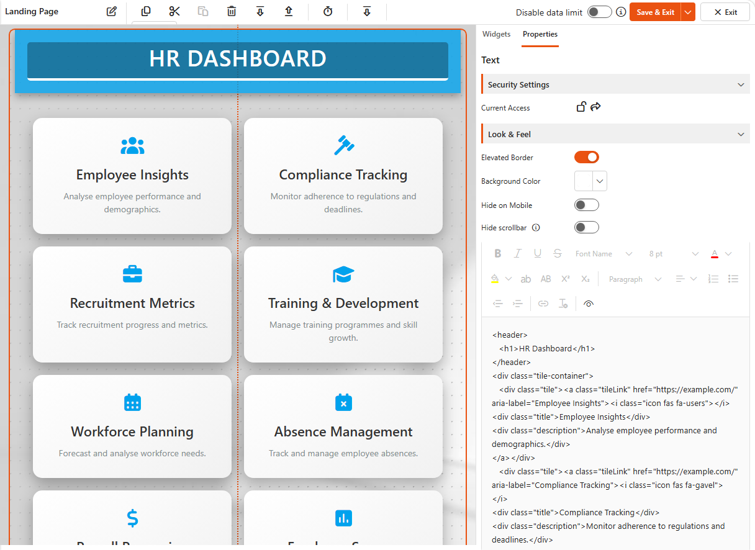Click the unlocked padlock access icon
The width and height of the screenshot is (755, 550).
coord(581,107)
